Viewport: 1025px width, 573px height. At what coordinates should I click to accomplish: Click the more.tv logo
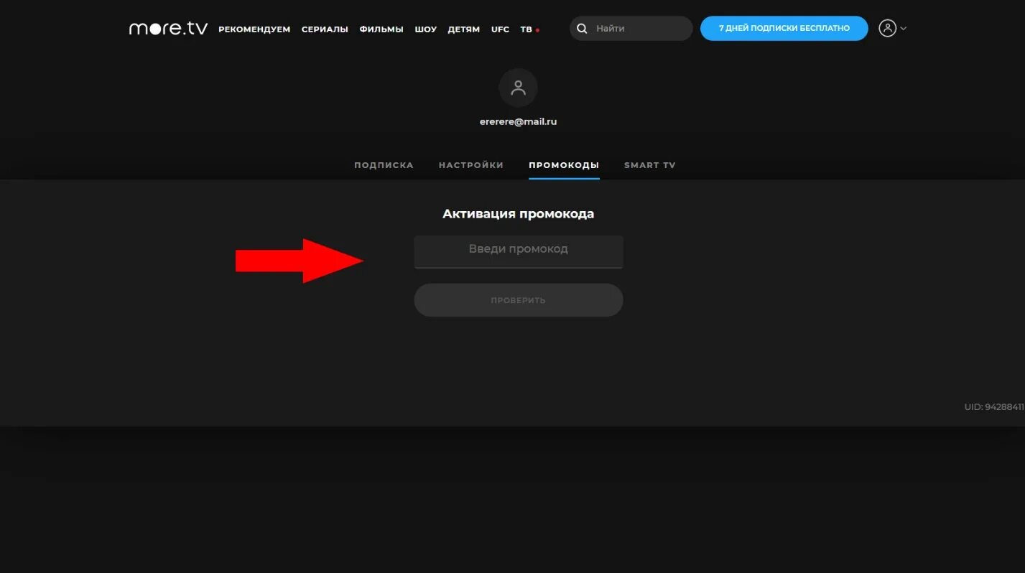pos(168,29)
